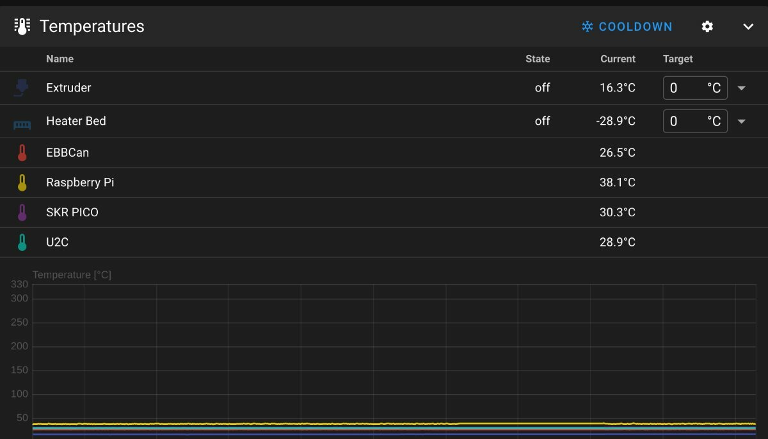The image size is (768, 439).
Task: Click the Heater Bed name label
Action: 76,121
